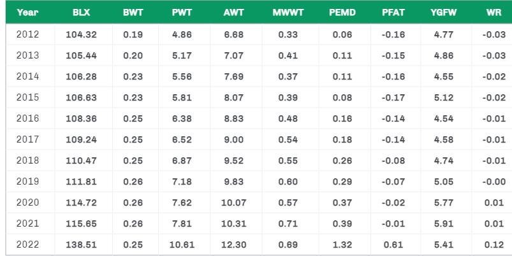Screen dimensions: 512x256
Task: Click the PWT column header
Action: tap(182, 12)
